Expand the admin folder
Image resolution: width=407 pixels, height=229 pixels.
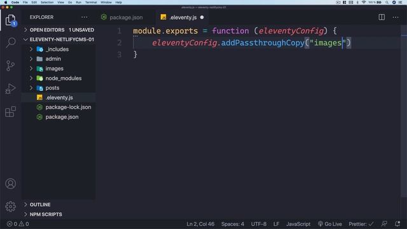pyautogui.click(x=31, y=59)
